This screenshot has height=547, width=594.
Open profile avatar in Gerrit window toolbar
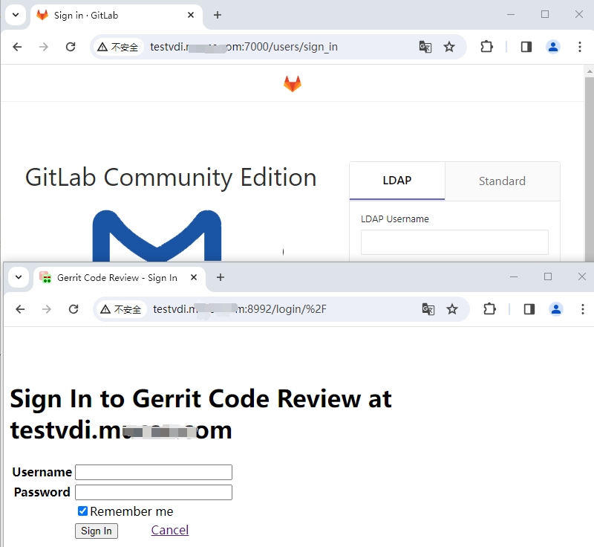pyautogui.click(x=556, y=309)
